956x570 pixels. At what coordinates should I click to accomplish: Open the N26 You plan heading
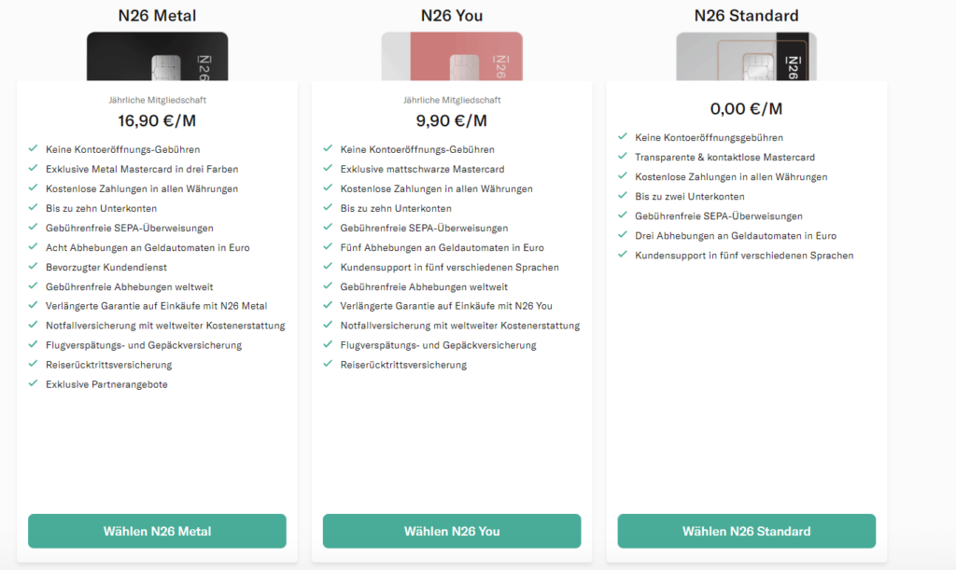tap(452, 15)
